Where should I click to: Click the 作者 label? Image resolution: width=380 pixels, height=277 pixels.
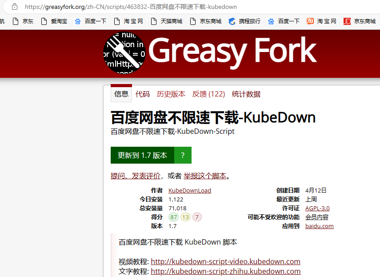coord(157,190)
